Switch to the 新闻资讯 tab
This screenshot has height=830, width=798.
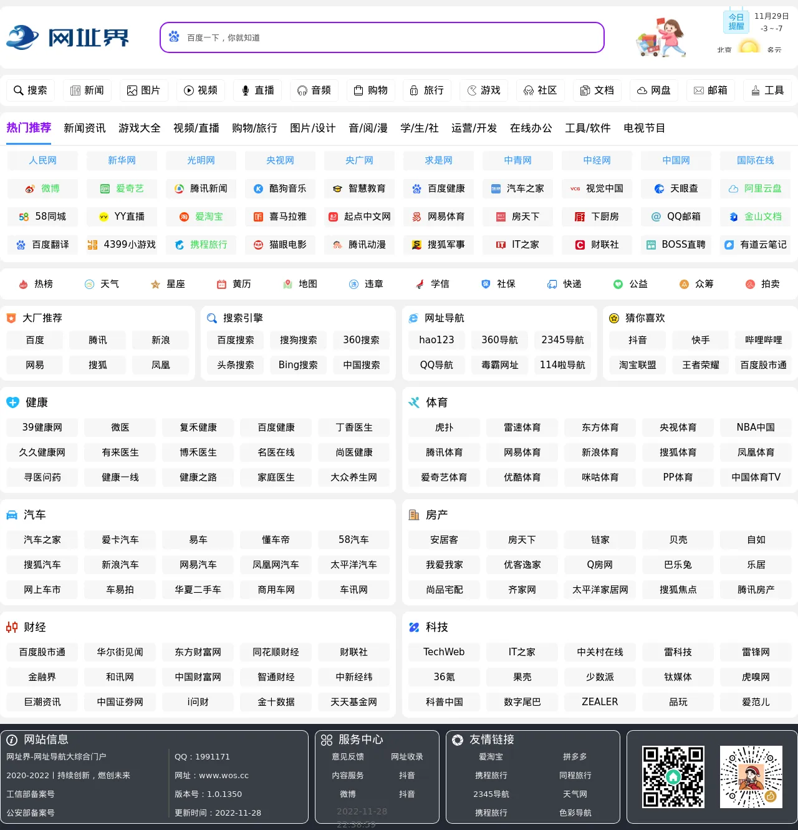pos(85,128)
